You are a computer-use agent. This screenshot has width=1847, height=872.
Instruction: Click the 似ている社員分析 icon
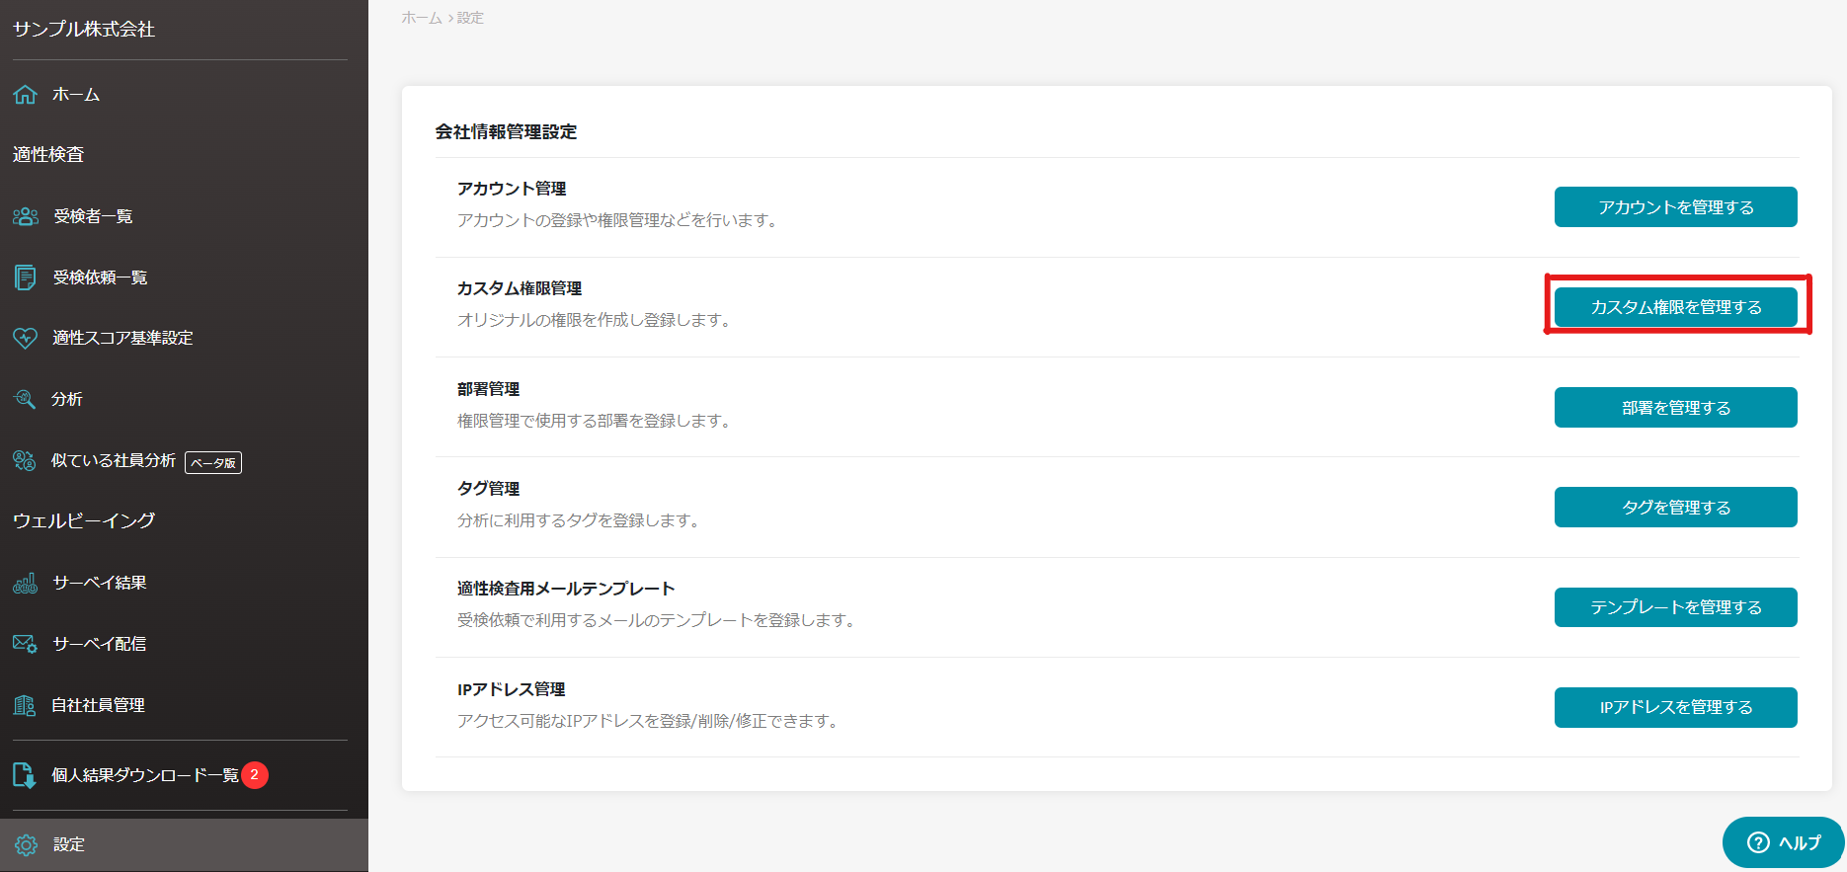[25, 460]
